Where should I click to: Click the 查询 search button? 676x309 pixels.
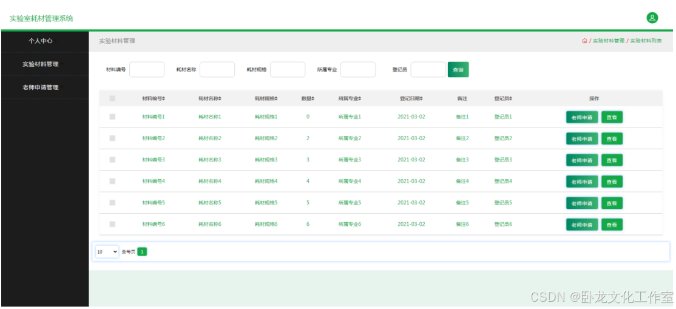coord(458,70)
